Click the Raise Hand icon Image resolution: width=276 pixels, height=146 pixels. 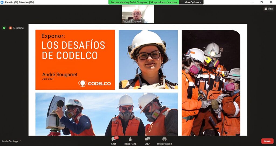131,141
